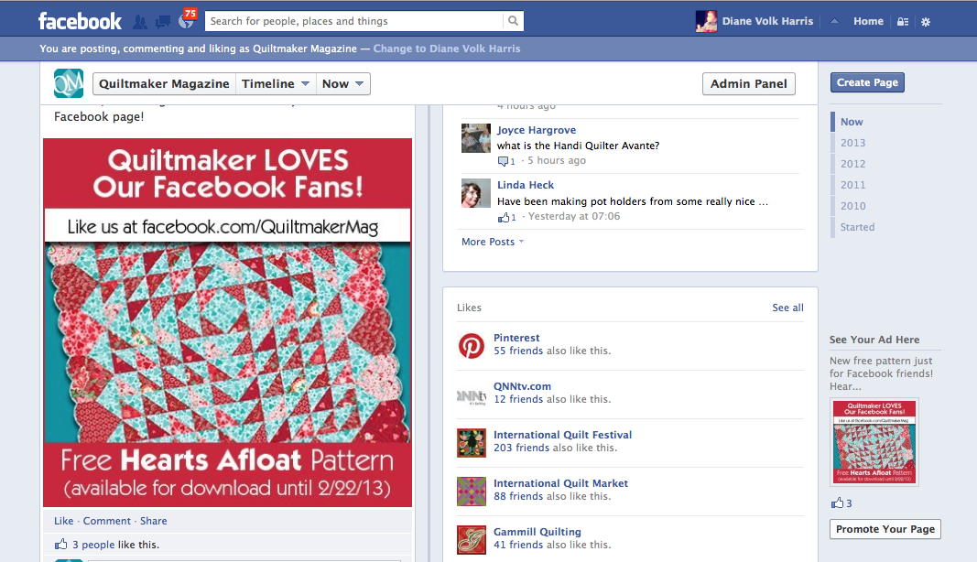Jump to 2011 in timeline navigation

852,185
